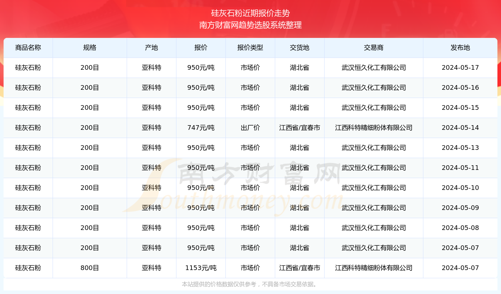501x294 pixels.
Task: Click 200目 in the 2024-05-11 row
Action: tap(90, 168)
